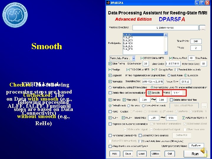The image size is (212, 159).
Task: Select Normalize by T1 unified segmentation
Action: coord(152,87)
